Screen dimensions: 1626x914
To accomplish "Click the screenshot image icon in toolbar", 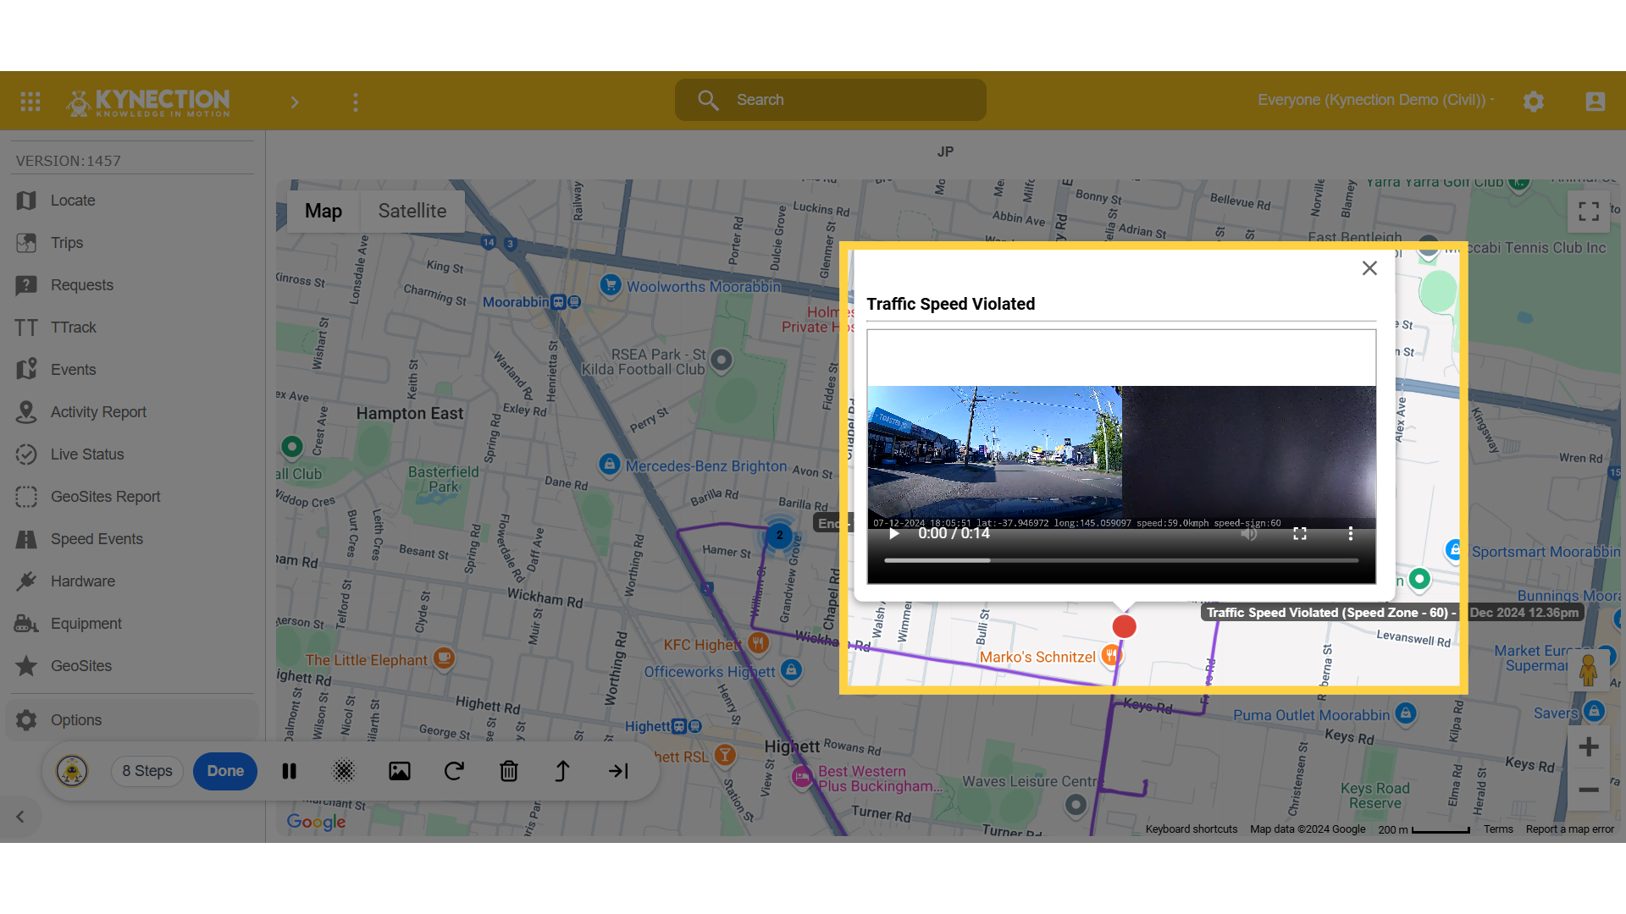I will point(399,771).
